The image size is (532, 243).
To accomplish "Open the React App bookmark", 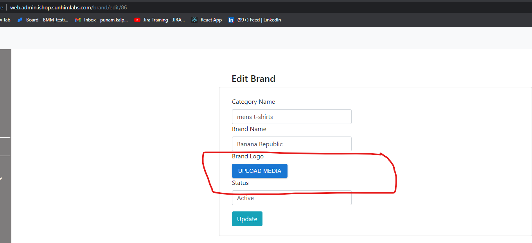I will [207, 20].
